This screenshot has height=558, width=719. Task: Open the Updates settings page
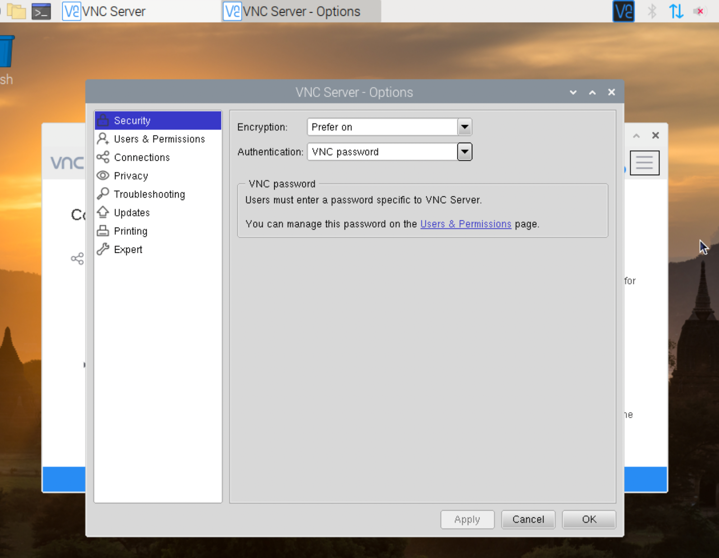pos(158,213)
